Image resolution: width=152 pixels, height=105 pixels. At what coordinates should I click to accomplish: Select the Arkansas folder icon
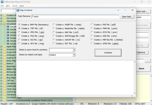click(x=5, y=55)
